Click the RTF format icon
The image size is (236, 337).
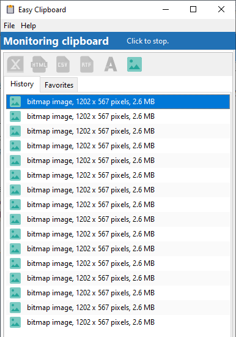tap(86, 64)
